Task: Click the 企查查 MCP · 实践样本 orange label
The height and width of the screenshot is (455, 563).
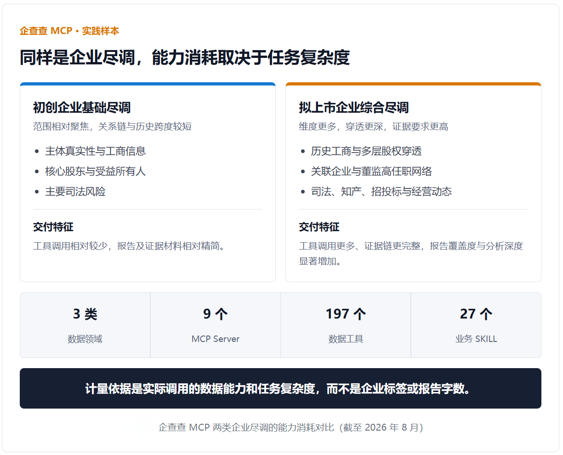Action: click(x=69, y=31)
